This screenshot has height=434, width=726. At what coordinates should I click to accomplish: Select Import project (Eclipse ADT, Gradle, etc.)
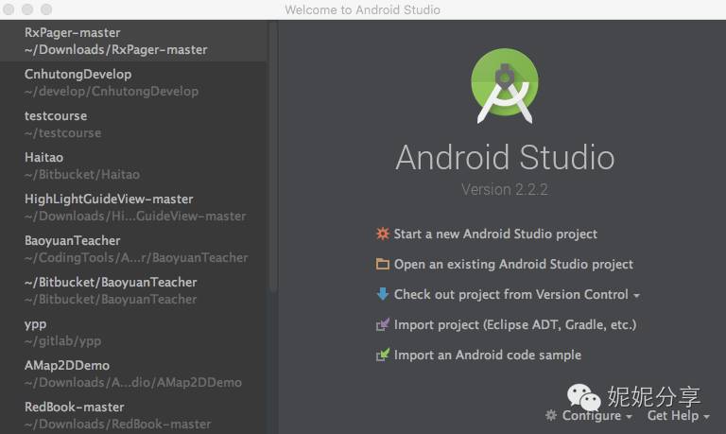click(515, 324)
